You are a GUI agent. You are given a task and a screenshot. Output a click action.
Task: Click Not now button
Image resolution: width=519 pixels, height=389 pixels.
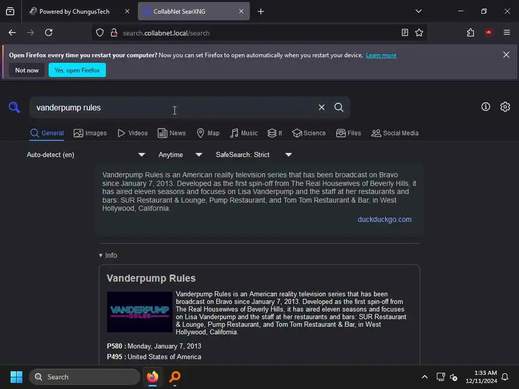27,70
